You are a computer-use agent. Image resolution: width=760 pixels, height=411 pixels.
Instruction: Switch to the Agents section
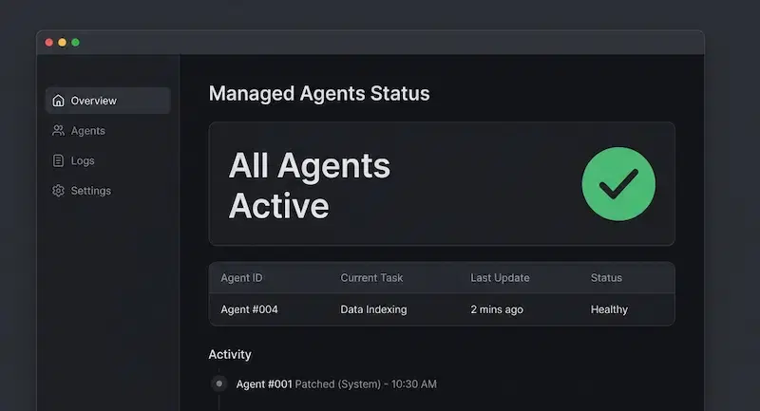(x=87, y=131)
